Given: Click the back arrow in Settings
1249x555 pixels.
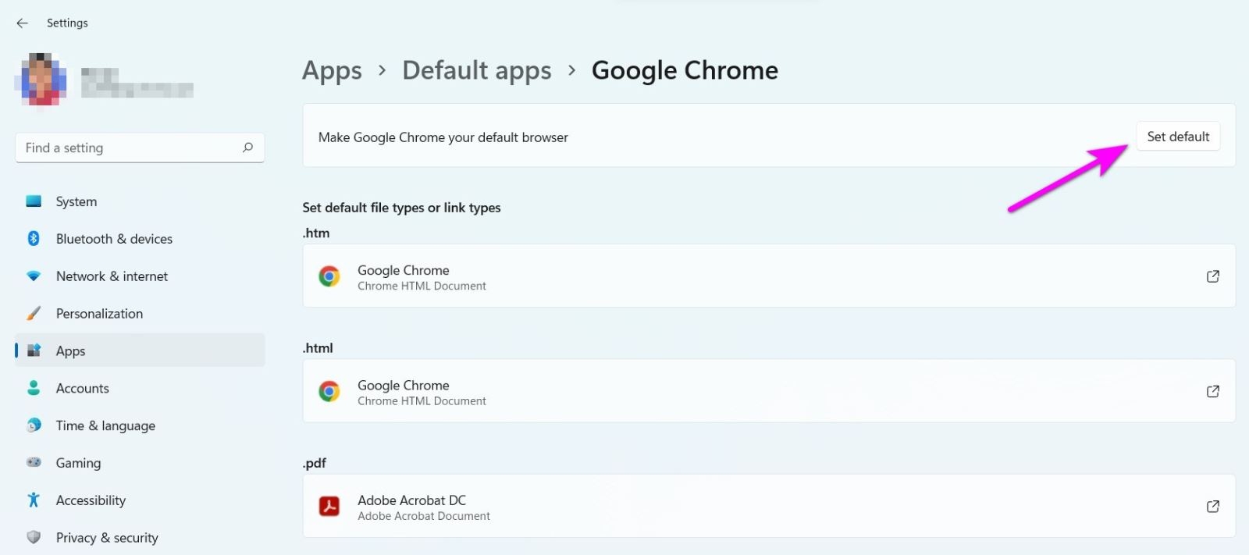Looking at the screenshot, I should (22, 23).
